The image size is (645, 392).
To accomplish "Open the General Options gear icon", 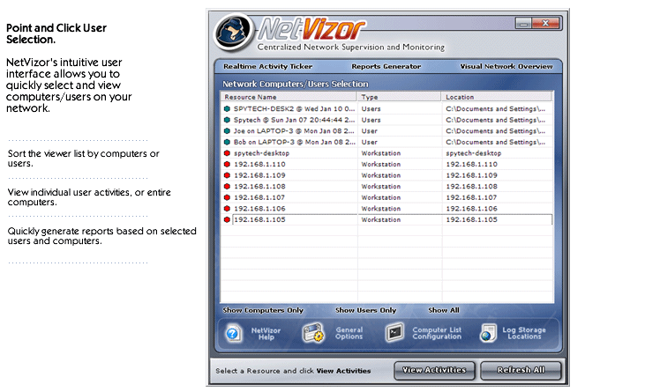I will click(x=314, y=334).
